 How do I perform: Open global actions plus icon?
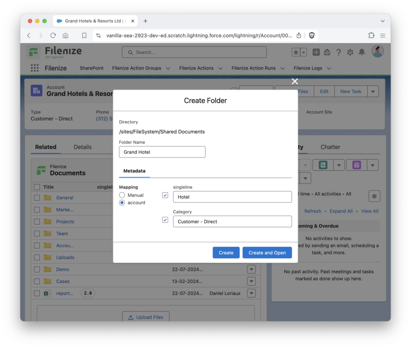click(x=316, y=52)
